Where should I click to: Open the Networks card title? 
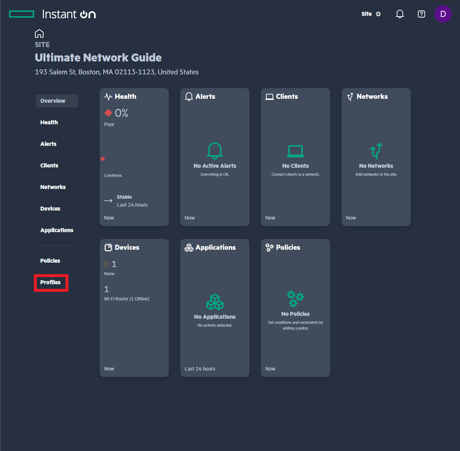point(372,97)
